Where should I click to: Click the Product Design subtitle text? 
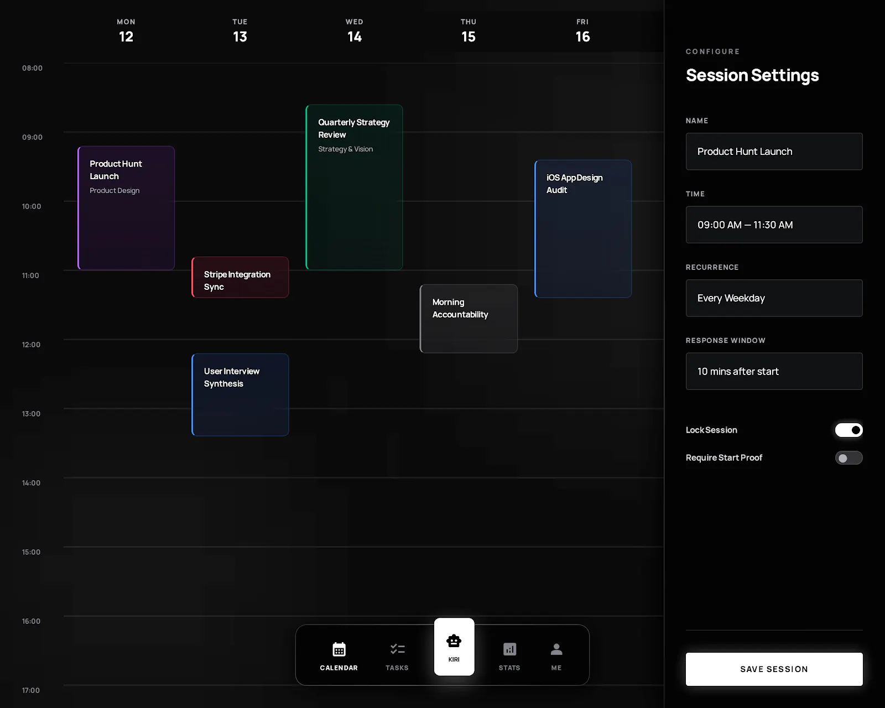tap(114, 191)
